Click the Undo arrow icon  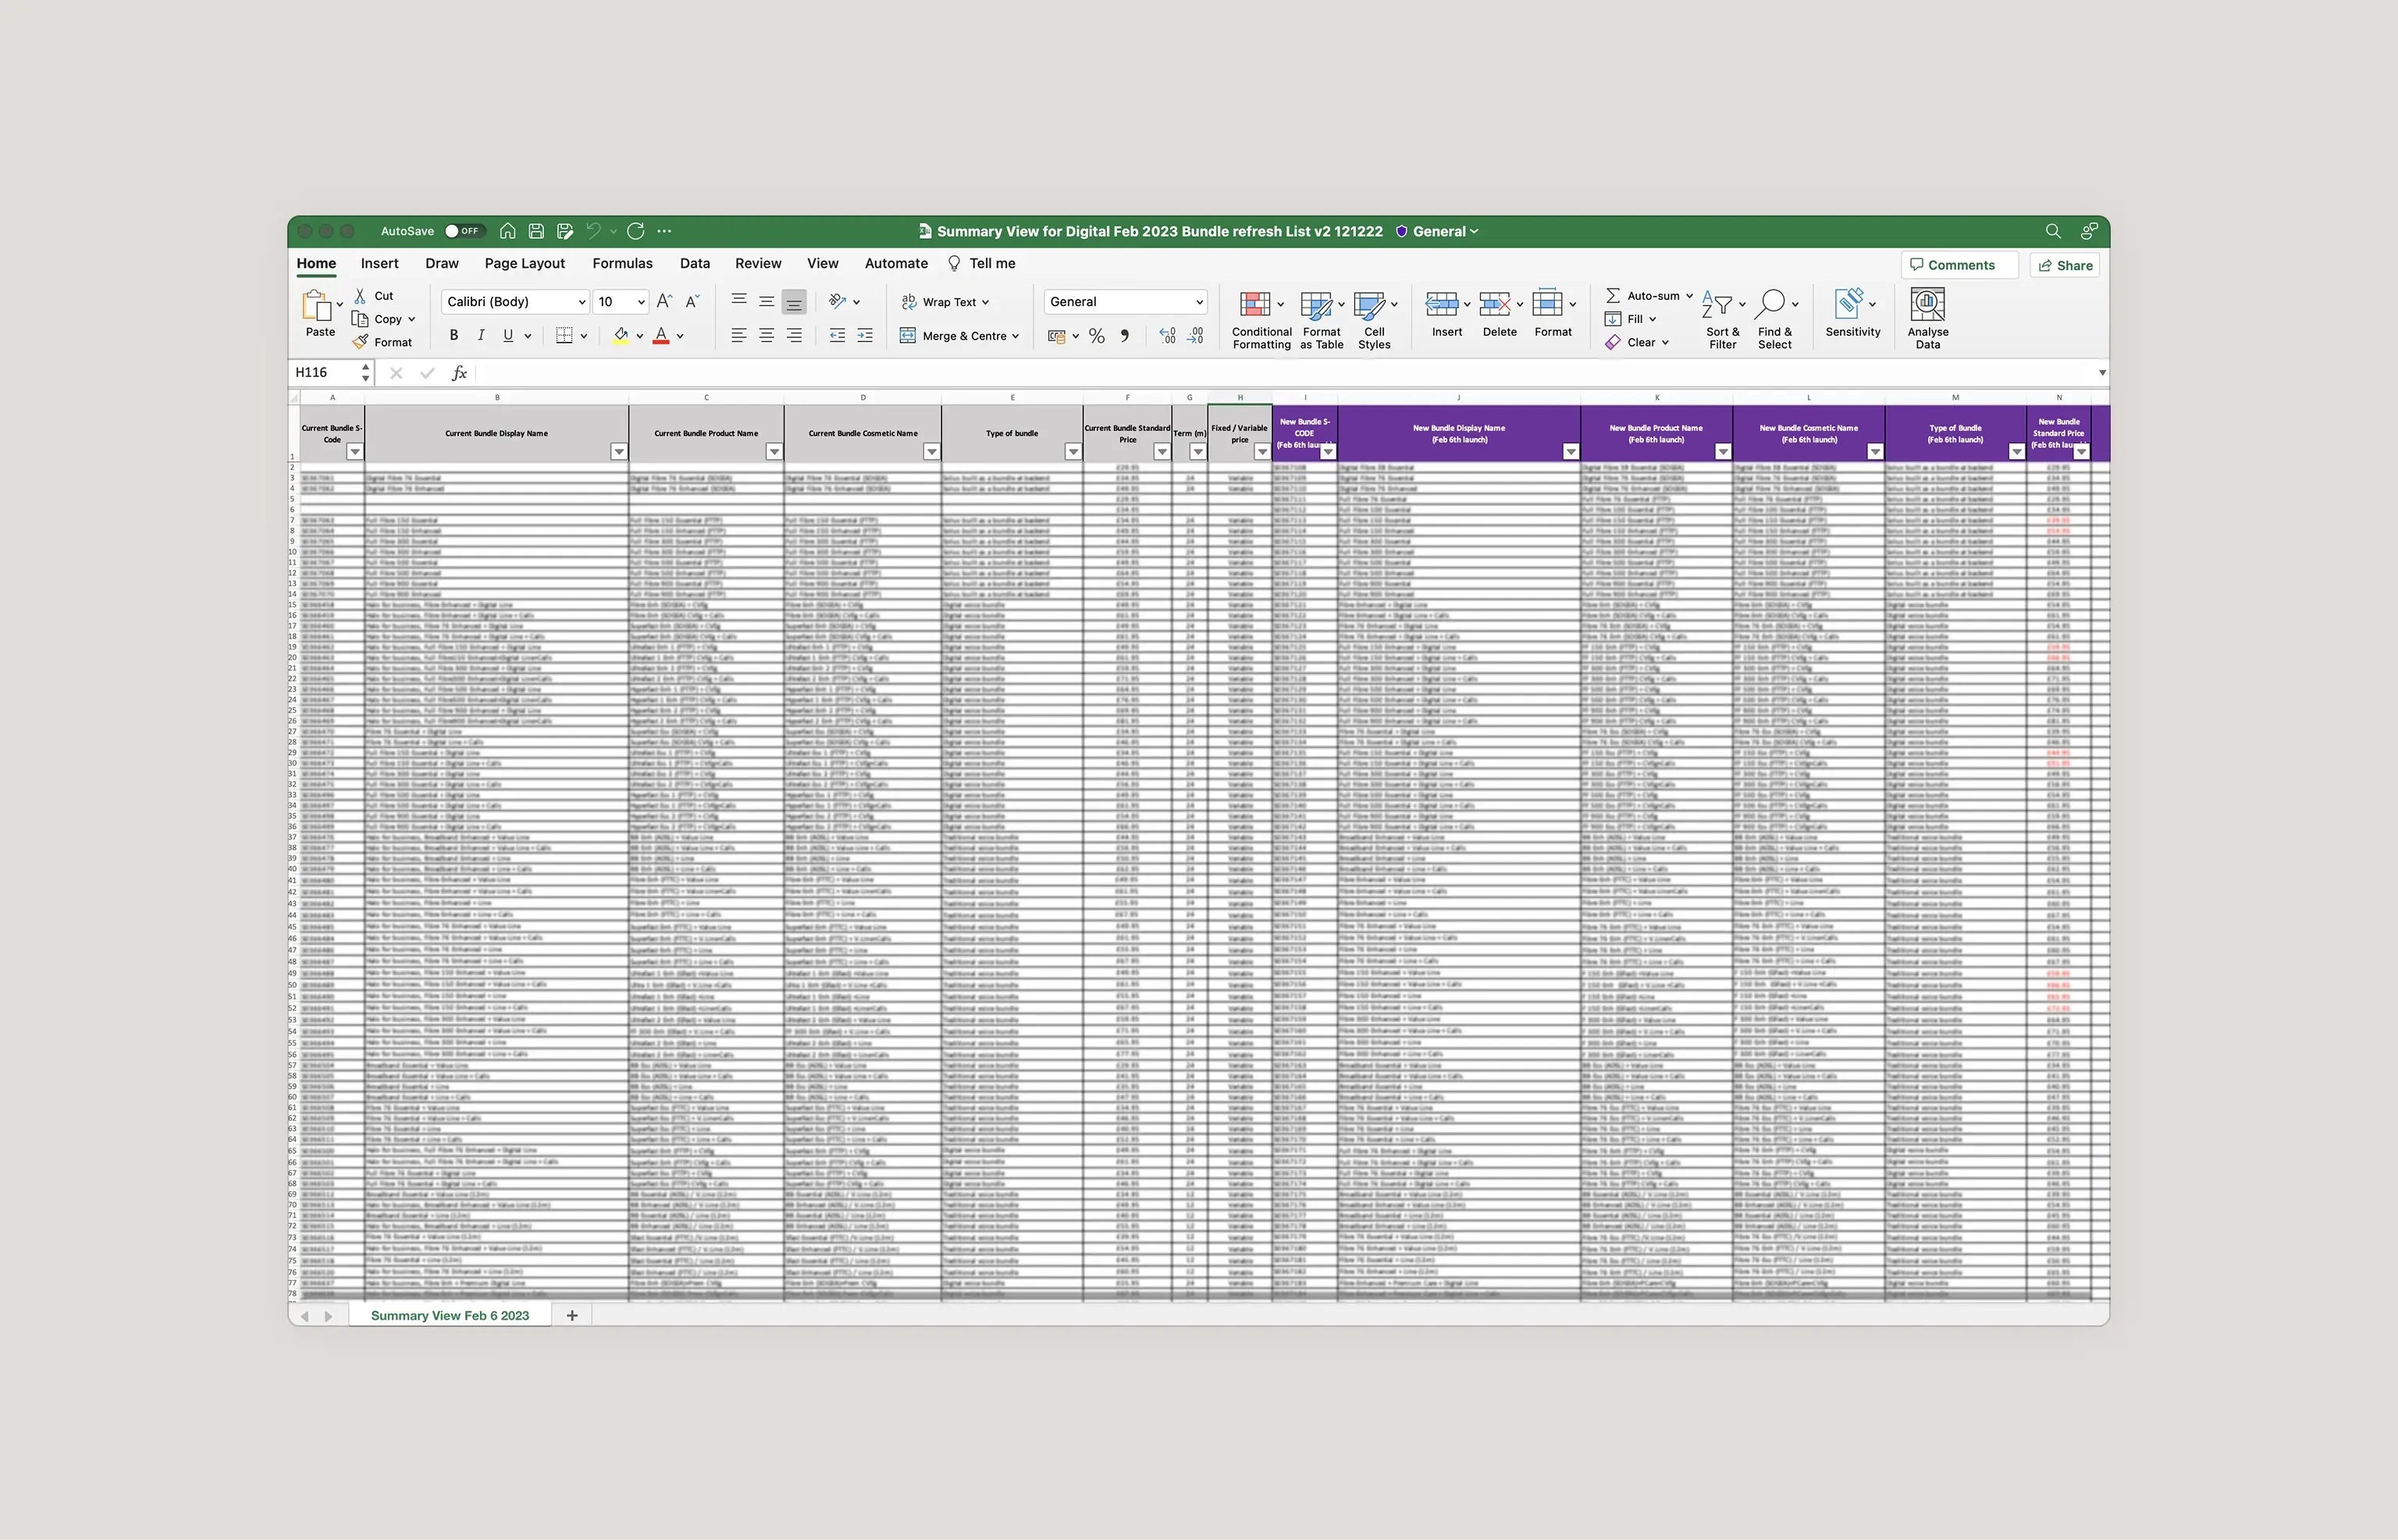pyautogui.click(x=593, y=231)
